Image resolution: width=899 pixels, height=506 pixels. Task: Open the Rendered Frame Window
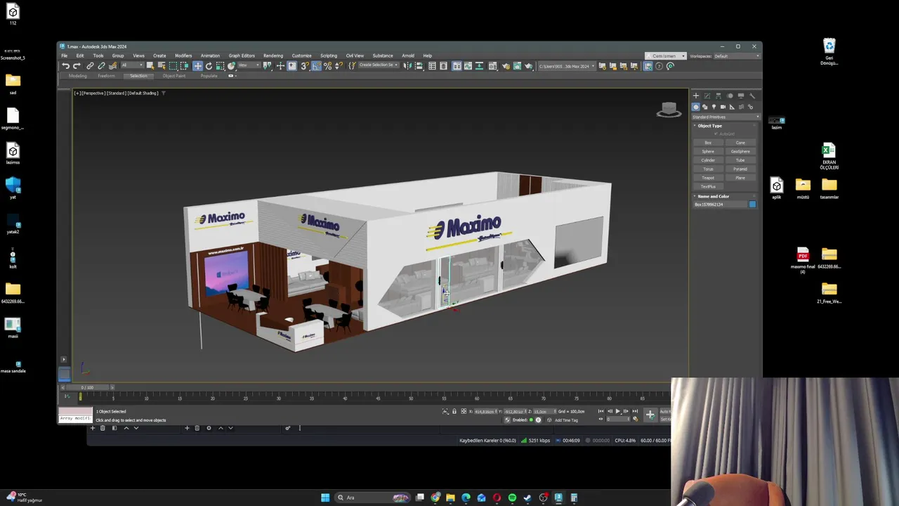click(517, 66)
